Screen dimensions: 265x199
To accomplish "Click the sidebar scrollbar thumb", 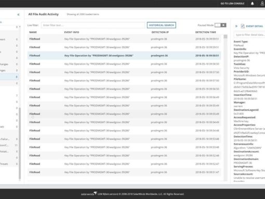I will point(20,143).
